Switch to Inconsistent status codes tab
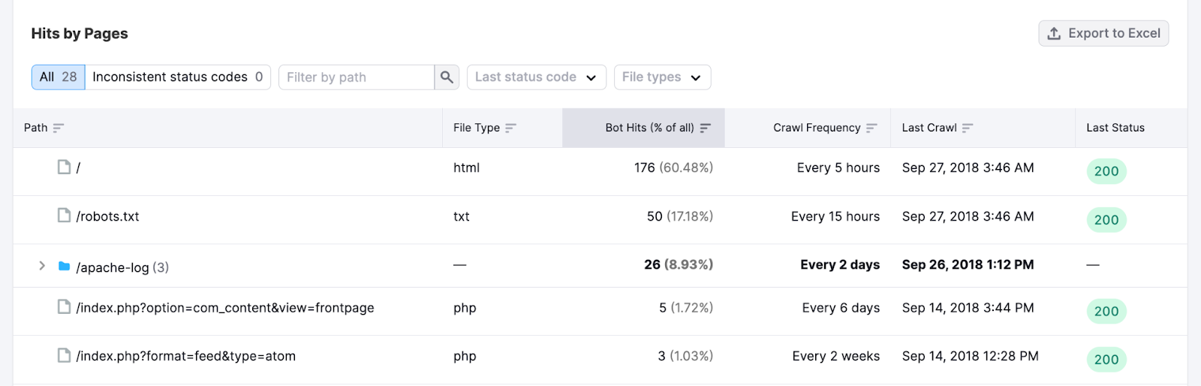The width and height of the screenshot is (1201, 386). click(x=177, y=77)
